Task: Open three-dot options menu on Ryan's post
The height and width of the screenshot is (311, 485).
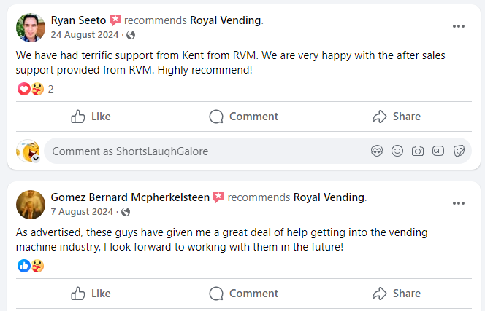Action: tap(459, 26)
